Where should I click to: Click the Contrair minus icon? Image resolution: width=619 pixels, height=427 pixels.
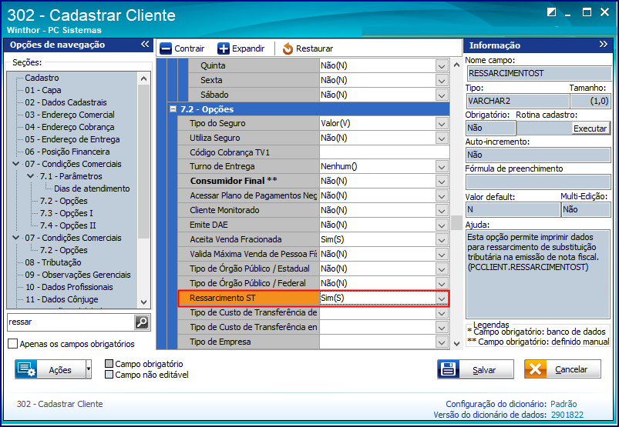[x=166, y=48]
